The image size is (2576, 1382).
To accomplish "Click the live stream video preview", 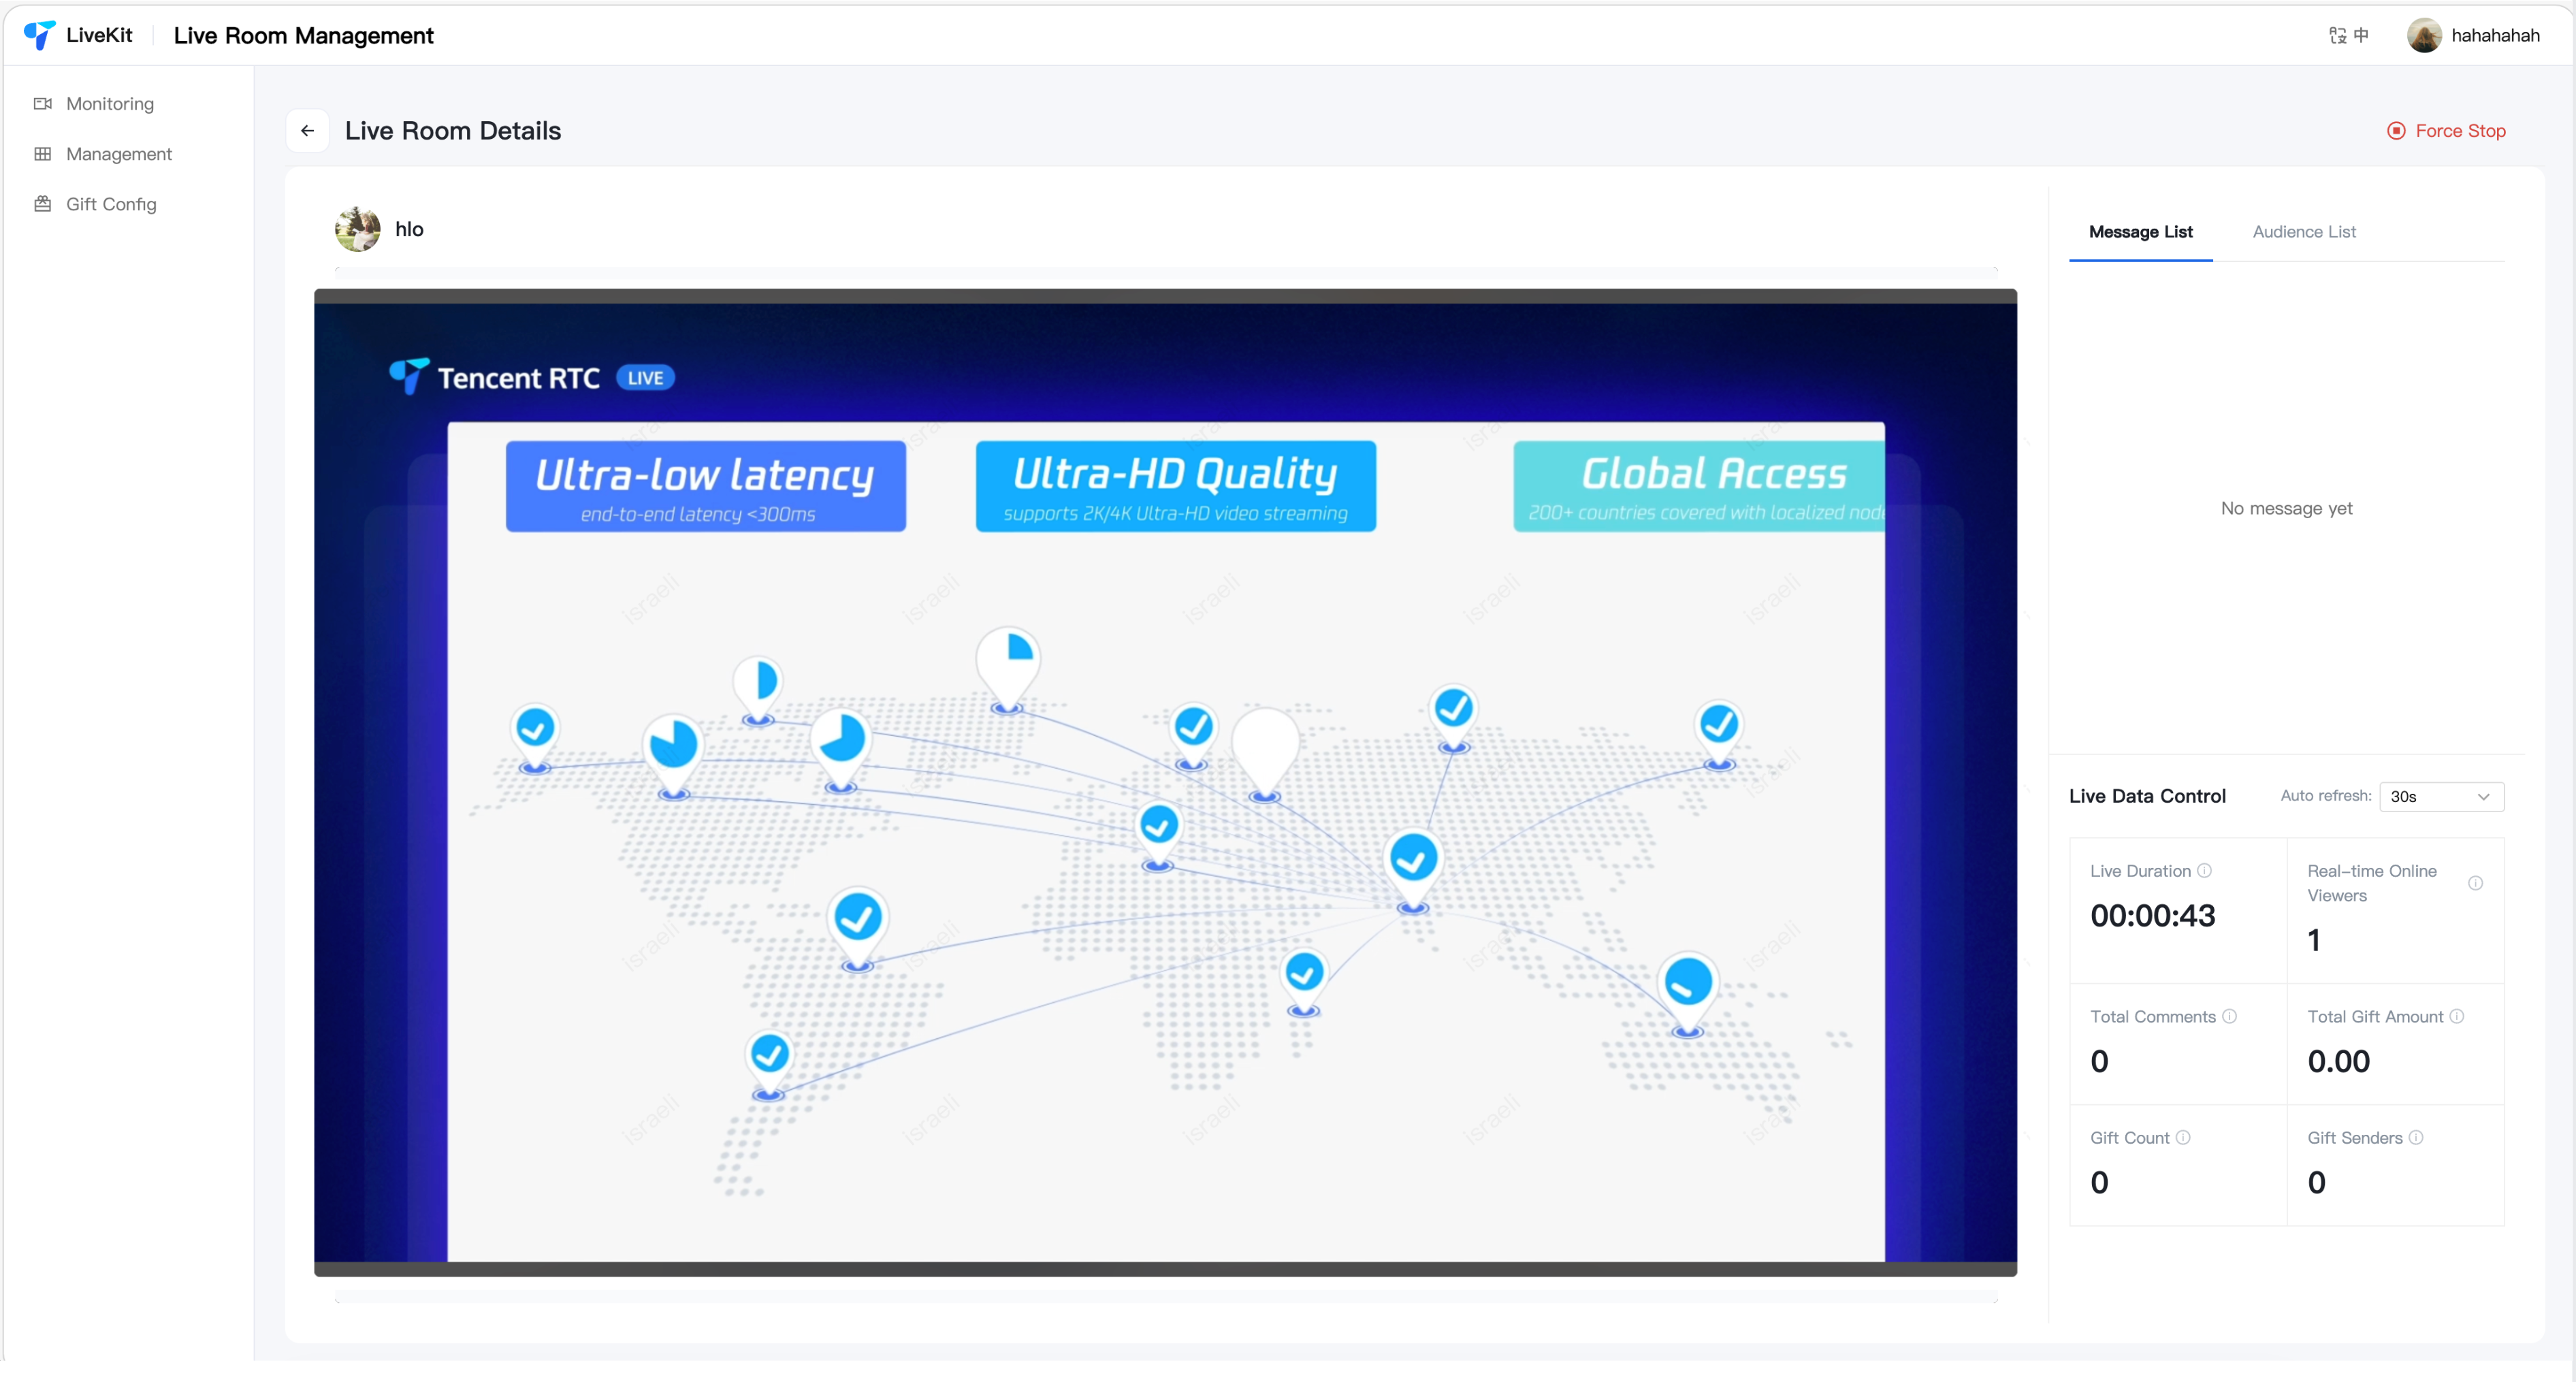I will (1165, 782).
